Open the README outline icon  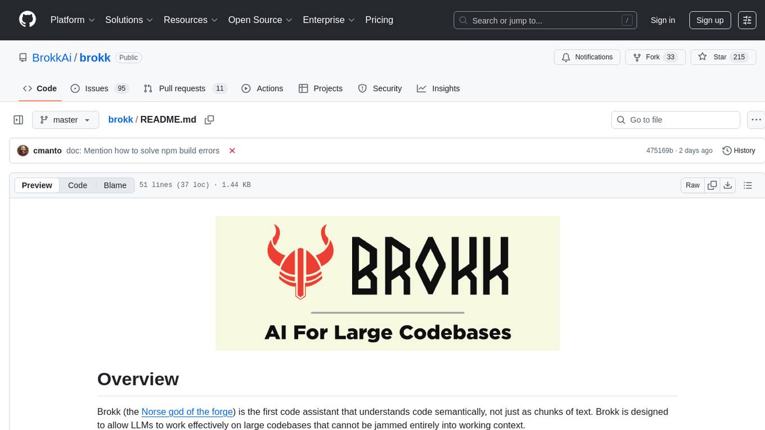pos(748,185)
